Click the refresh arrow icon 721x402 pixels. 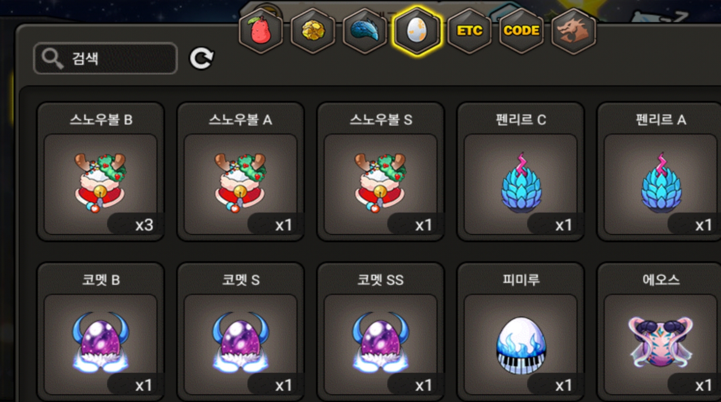click(x=201, y=59)
